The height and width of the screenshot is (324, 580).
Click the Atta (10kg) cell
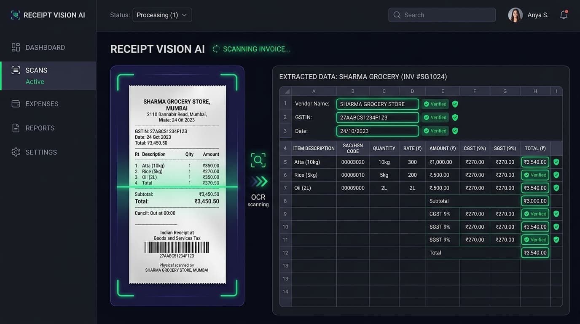pyautogui.click(x=314, y=162)
